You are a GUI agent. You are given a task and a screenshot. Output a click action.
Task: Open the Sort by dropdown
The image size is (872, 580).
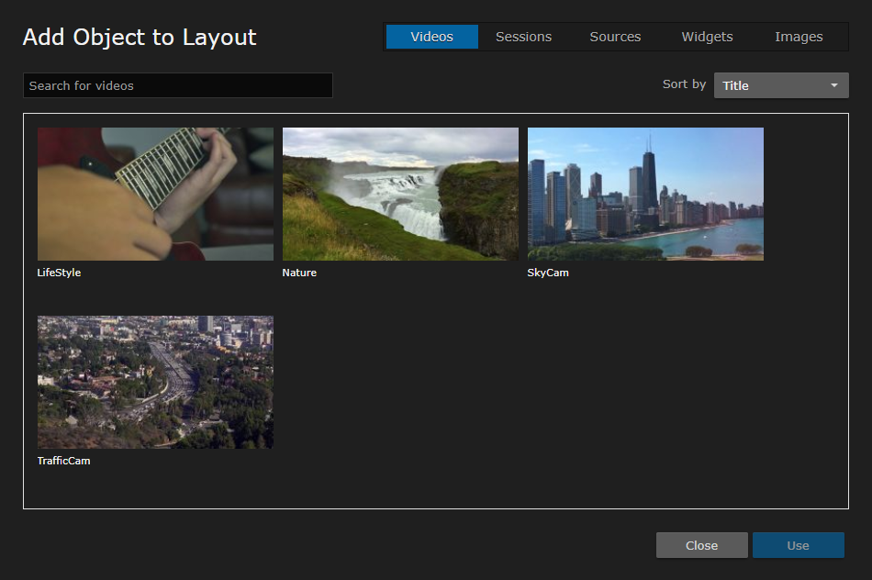tap(780, 84)
